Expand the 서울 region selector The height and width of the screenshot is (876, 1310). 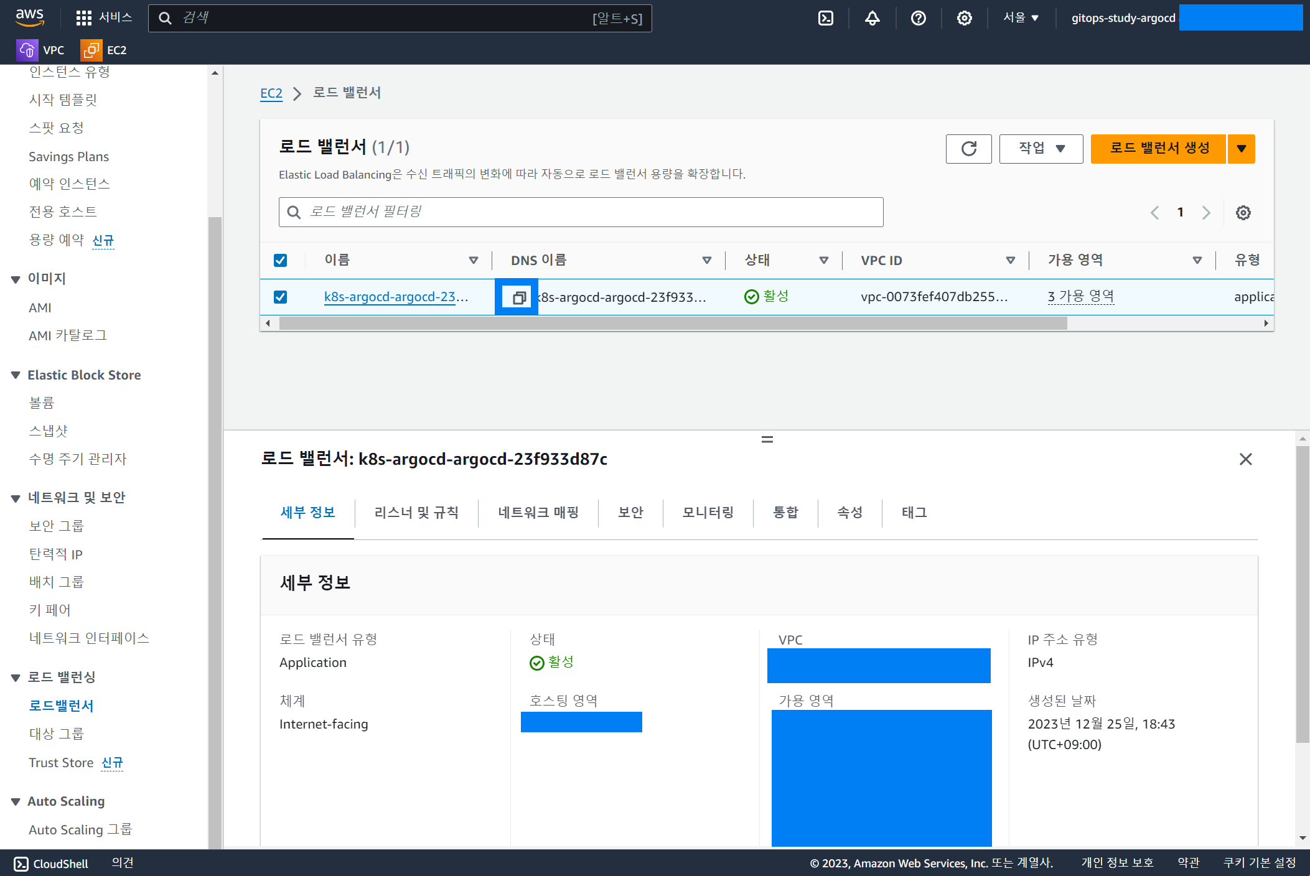pyautogui.click(x=1021, y=18)
